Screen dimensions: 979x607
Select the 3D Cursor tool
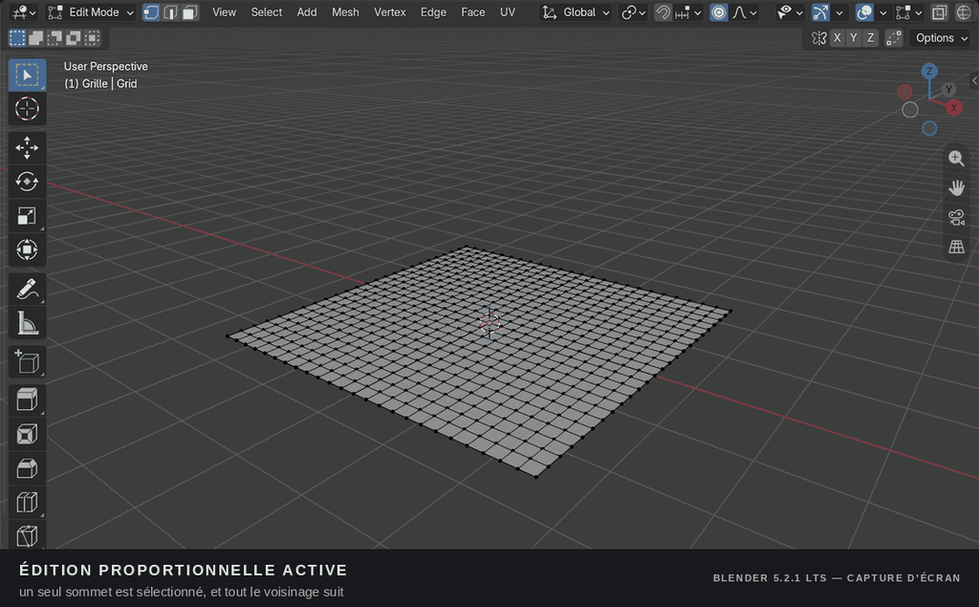[x=27, y=109]
